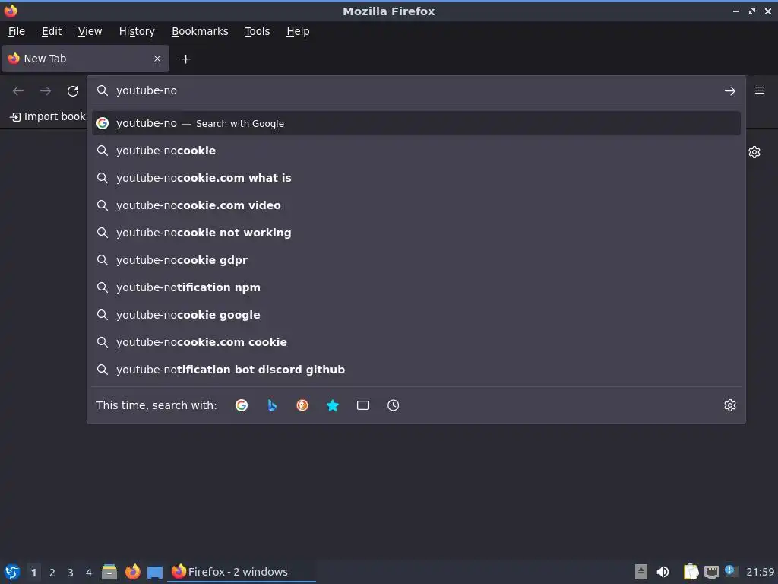The height and width of the screenshot is (584, 778).
Task: Click the blue desktop icon in taskbar
Action: [x=155, y=572]
